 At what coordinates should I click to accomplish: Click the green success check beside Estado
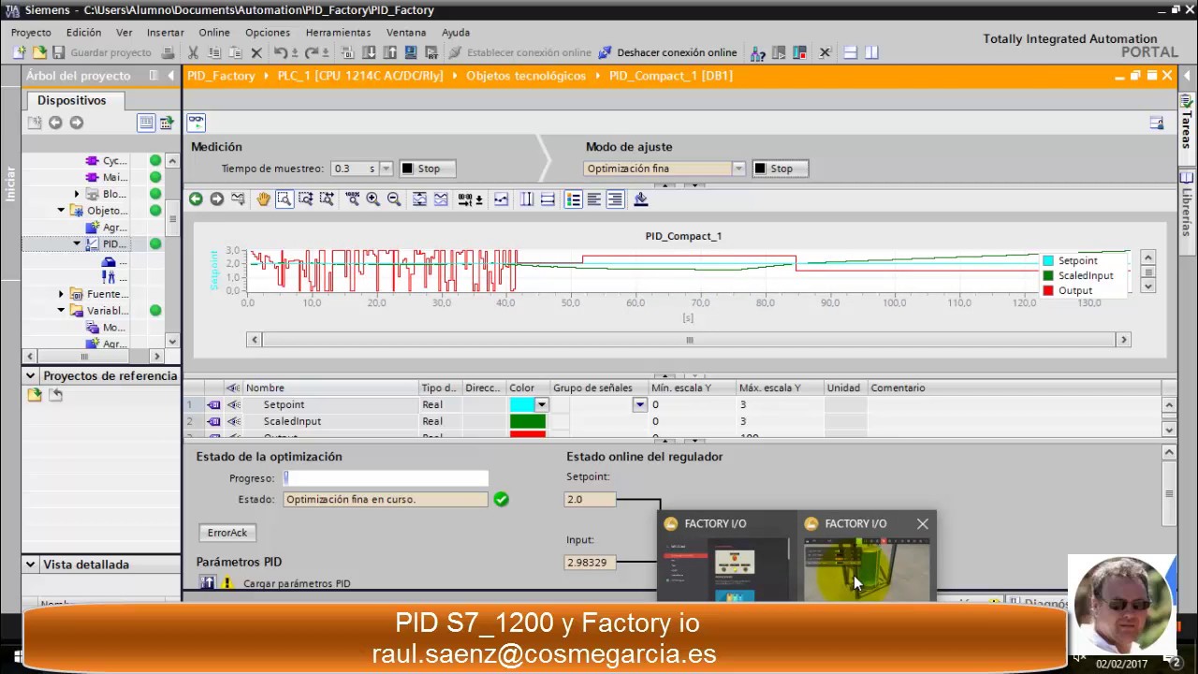pyautogui.click(x=502, y=499)
